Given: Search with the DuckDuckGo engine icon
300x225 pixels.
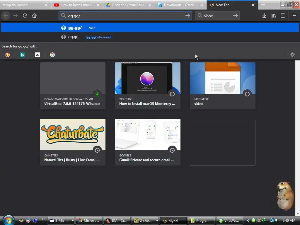Looking at the screenshot, I should (8, 55).
